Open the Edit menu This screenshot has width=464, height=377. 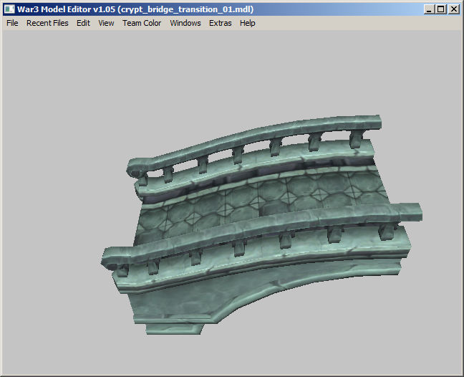[x=83, y=23]
